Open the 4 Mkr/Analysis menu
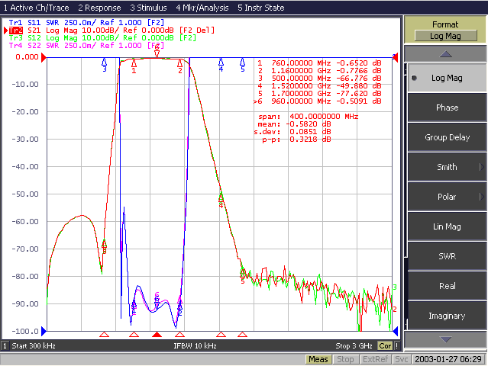 [202, 8]
